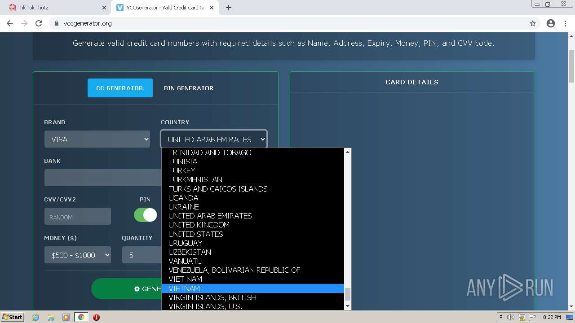
Task: Click the site lock icon in address bar
Action: [x=57, y=23]
